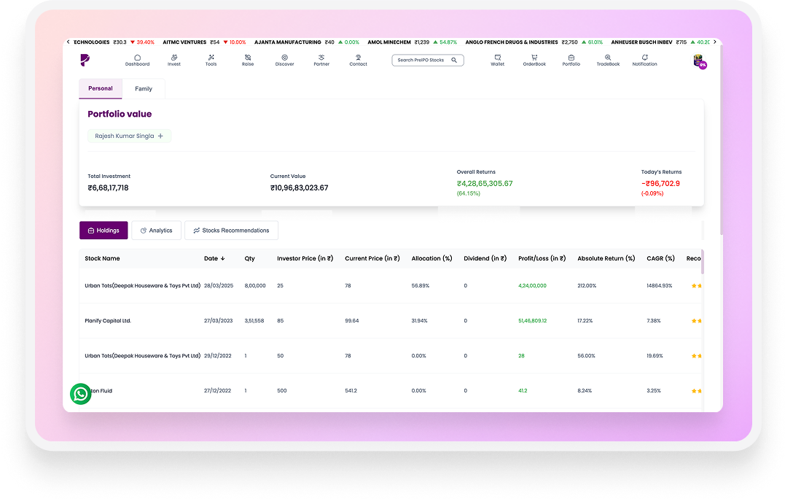Open the TradeBook icon
Image resolution: width=785 pixels, height=499 pixels.
tap(608, 58)
